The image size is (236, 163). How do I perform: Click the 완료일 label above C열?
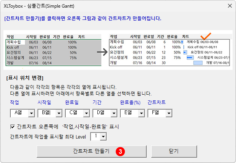click(72, 102)
